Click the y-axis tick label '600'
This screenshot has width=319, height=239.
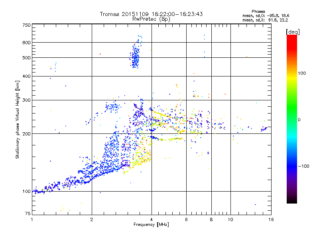pyautogui.click(x=27, y=43)
